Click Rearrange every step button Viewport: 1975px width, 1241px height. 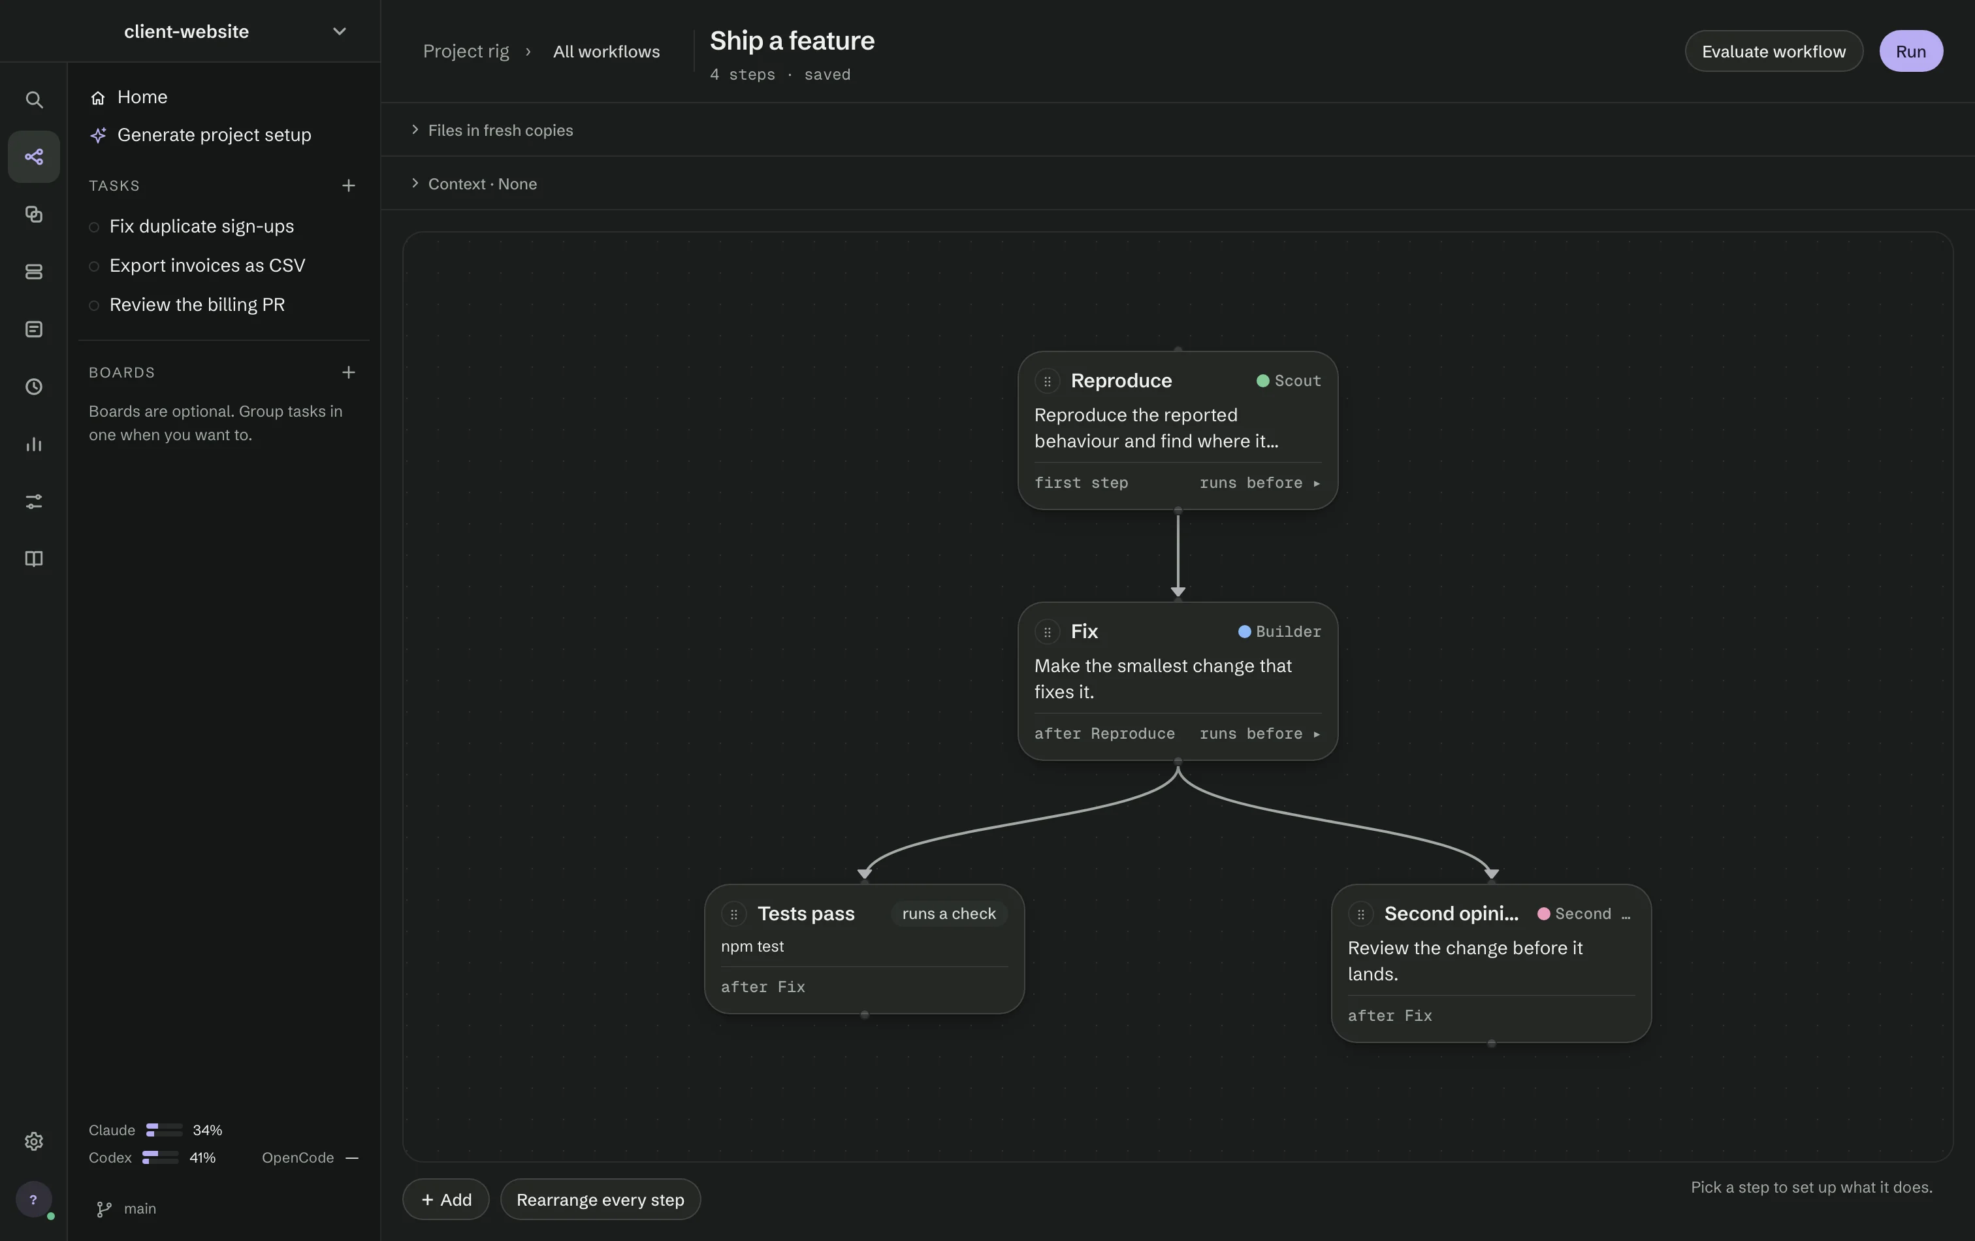[600, 1199]
